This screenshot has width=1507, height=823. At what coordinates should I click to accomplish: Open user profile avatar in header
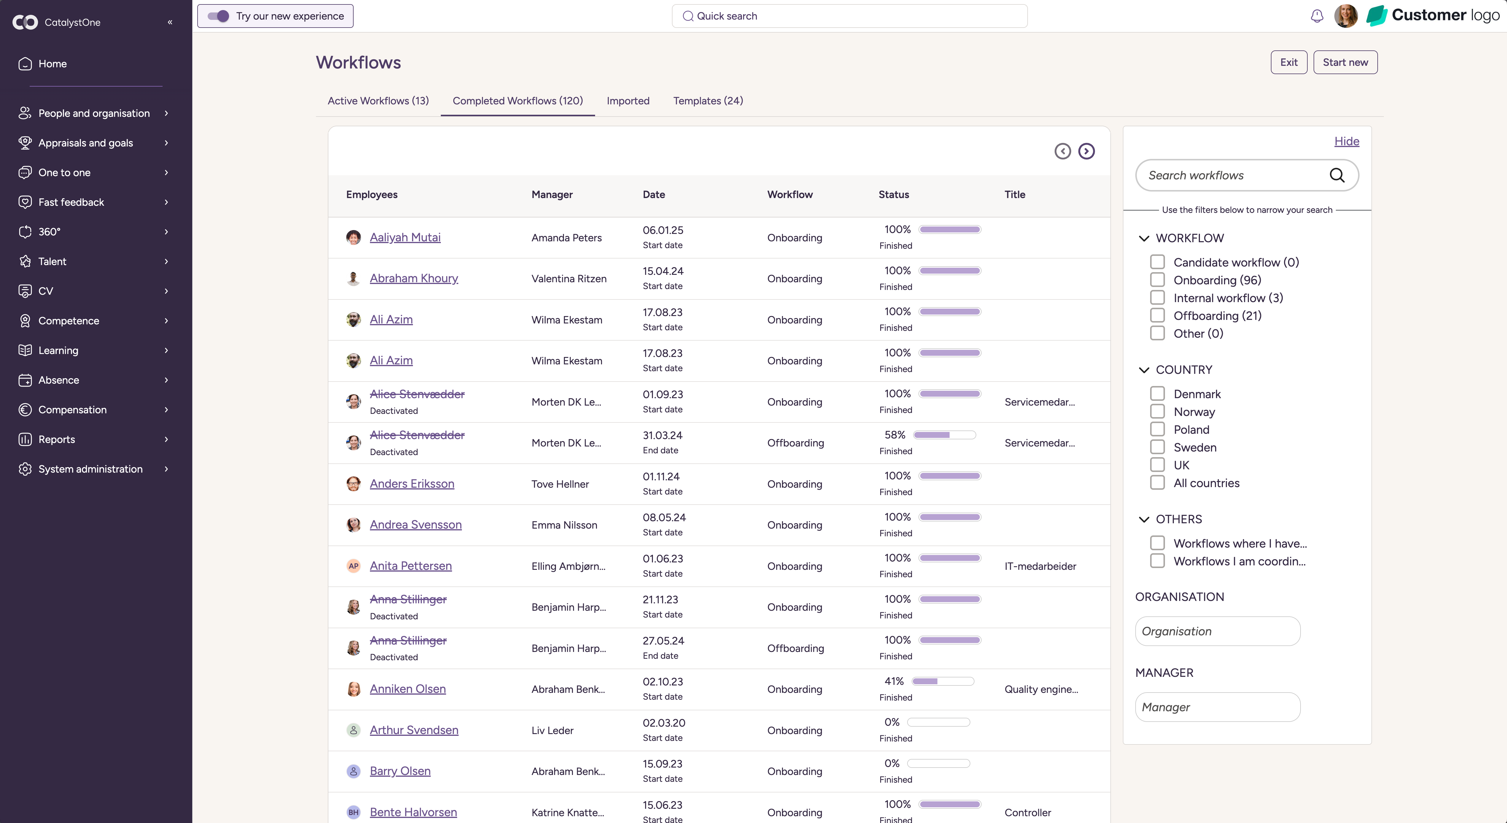click(x=1346, y=16)
